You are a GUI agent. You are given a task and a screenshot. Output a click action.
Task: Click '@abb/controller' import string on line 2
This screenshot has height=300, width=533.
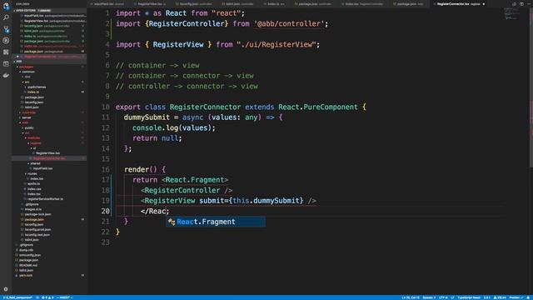(289, 24)
